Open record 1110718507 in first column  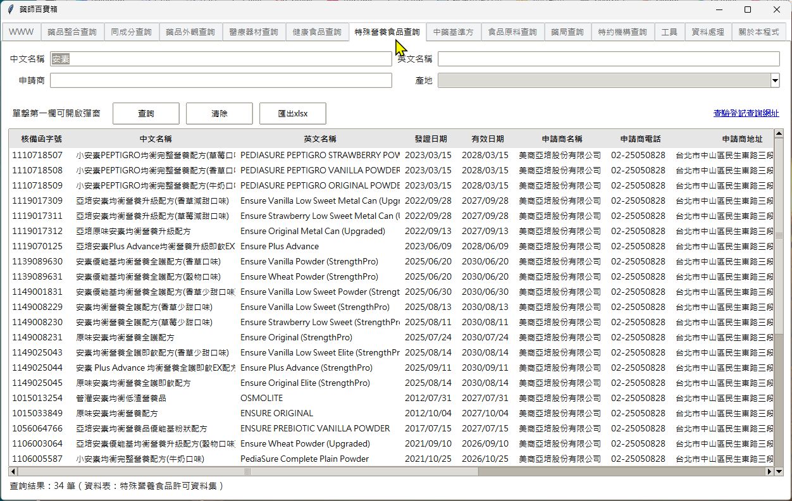click(37, 155)
